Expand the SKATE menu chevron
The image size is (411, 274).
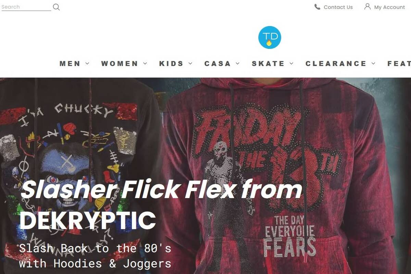[x=291, y=63]
